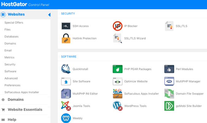Click the Optimize Website label
207x123 pixels.
(x=136, y=81)
